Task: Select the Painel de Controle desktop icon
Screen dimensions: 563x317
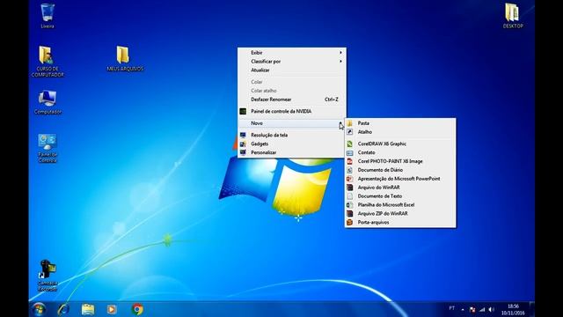Action: click(x=48, y=148)
